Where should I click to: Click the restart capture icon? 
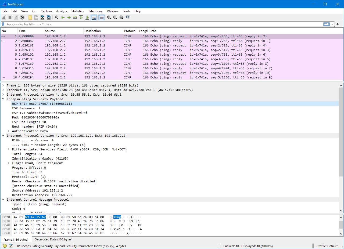[16, 17]
